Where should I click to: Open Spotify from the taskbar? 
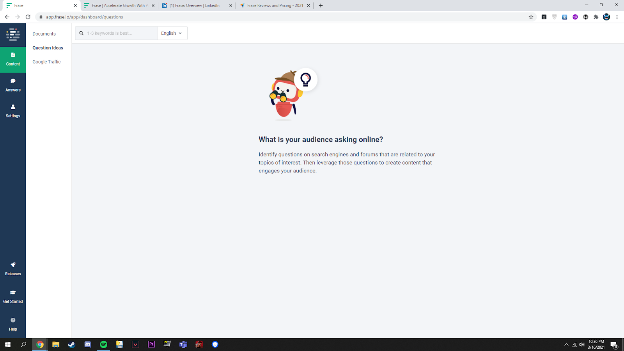point(104,344)
